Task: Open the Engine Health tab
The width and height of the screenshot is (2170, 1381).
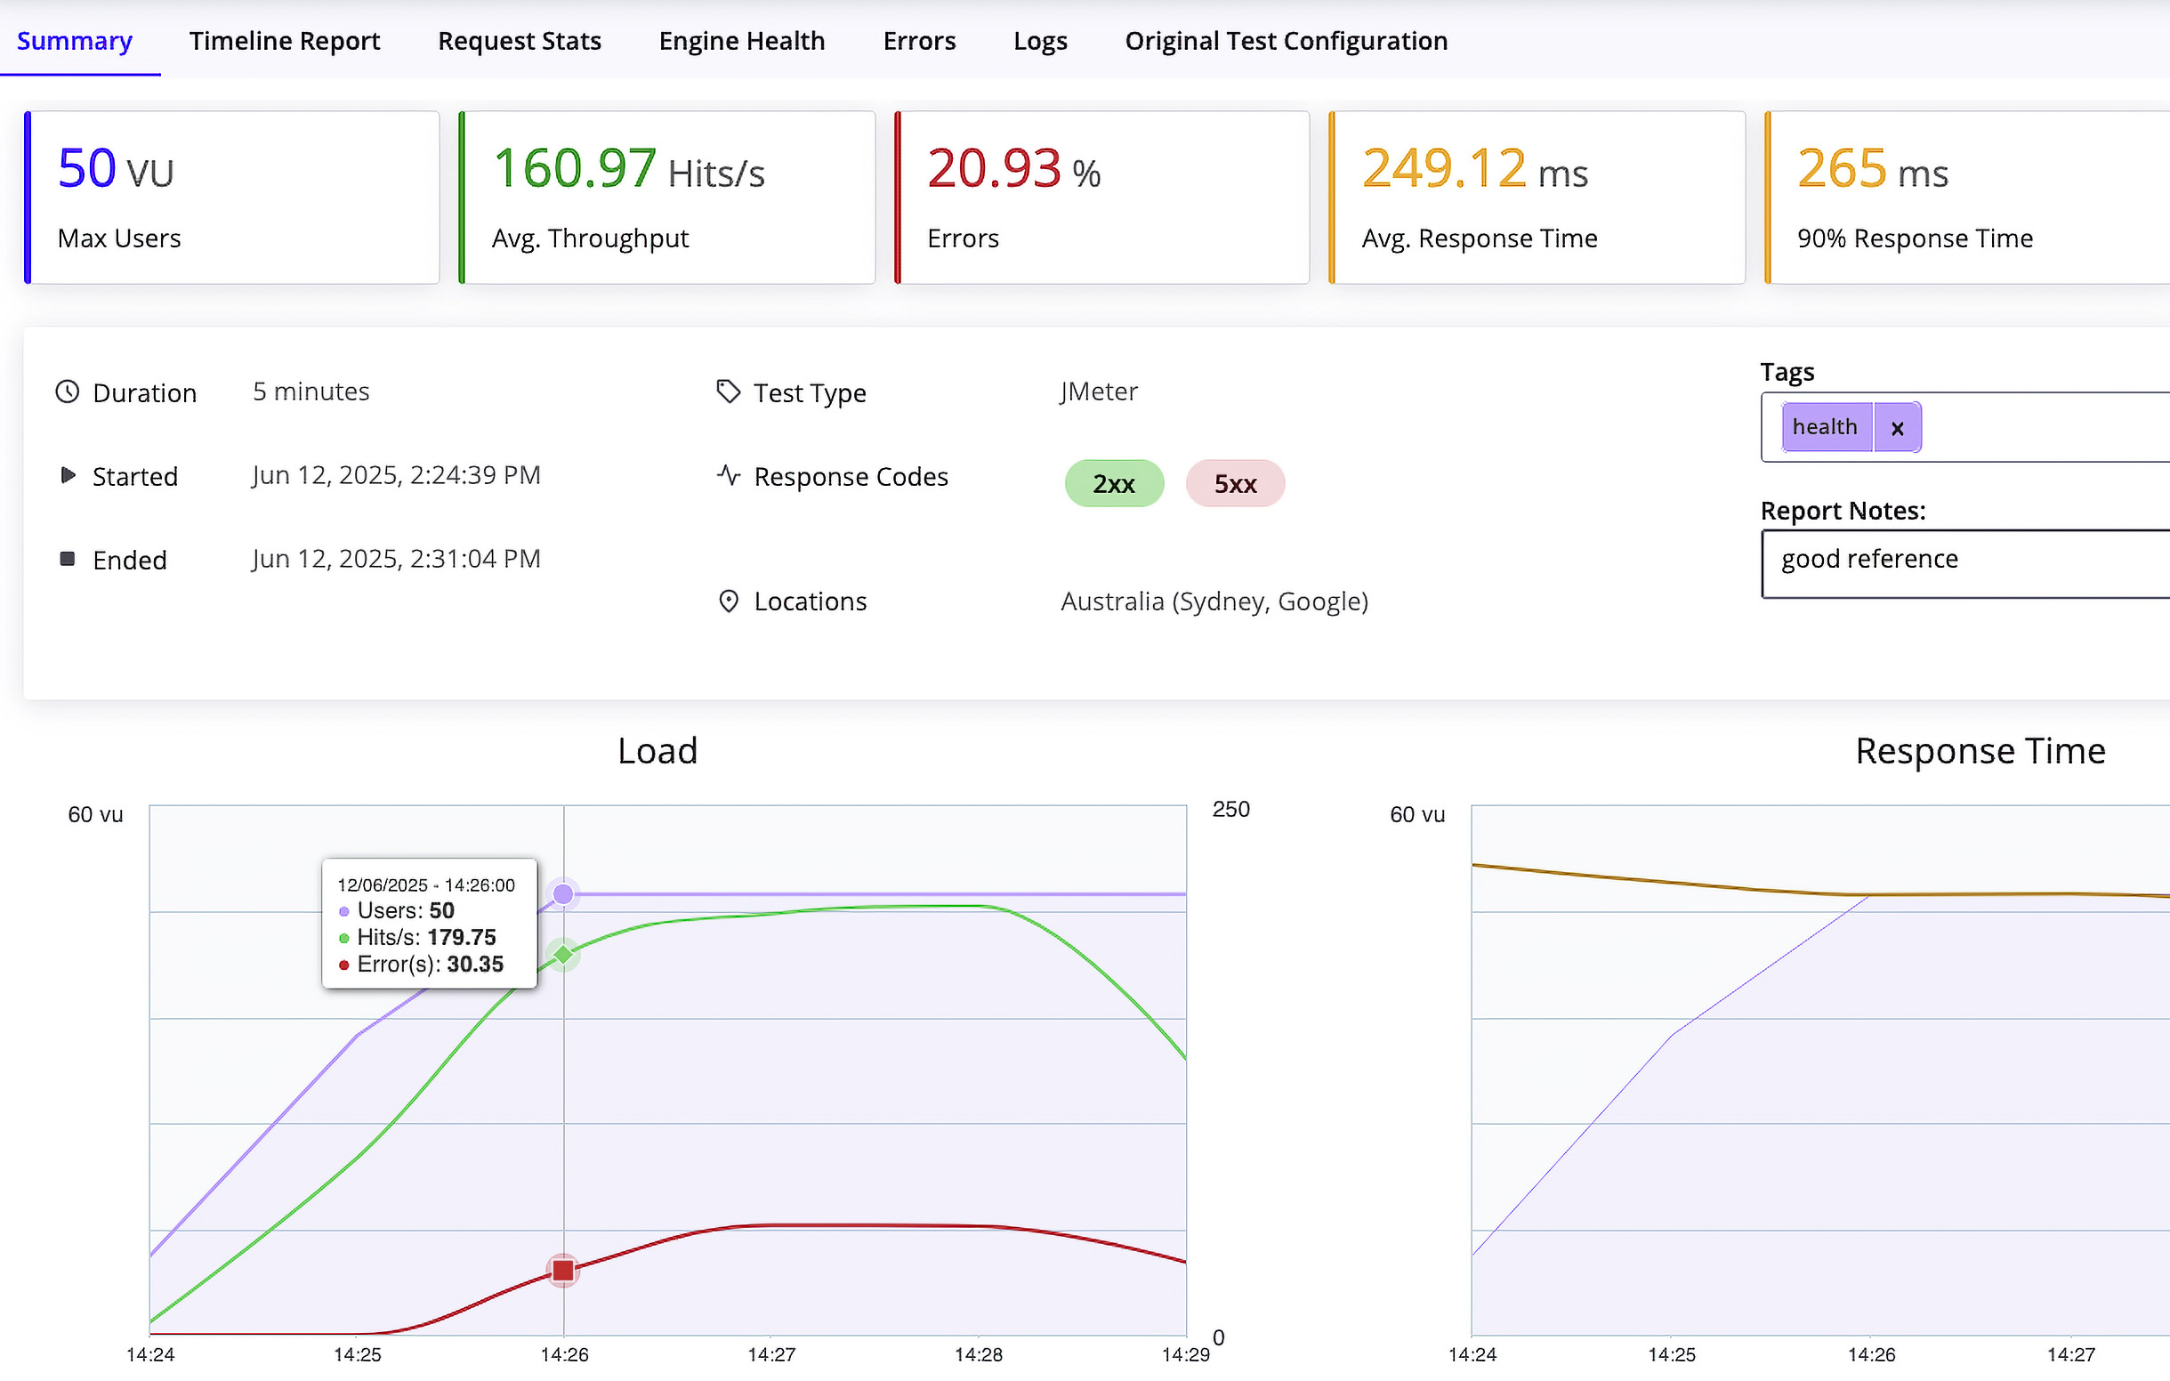Action: [x=742, y=41]
